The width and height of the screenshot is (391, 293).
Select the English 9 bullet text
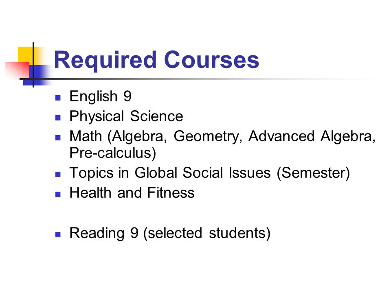101,96
